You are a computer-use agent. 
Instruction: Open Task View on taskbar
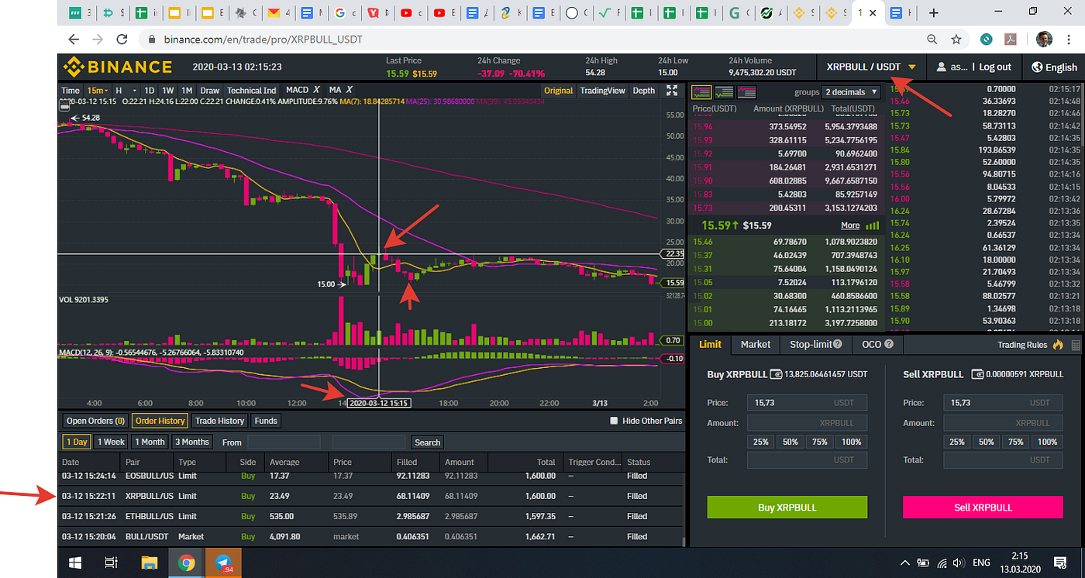pos(112,563)
